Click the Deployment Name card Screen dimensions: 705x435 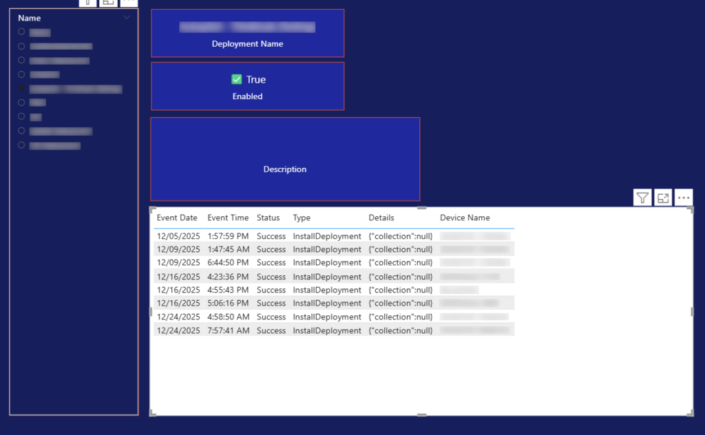click(x=247, y=32)
